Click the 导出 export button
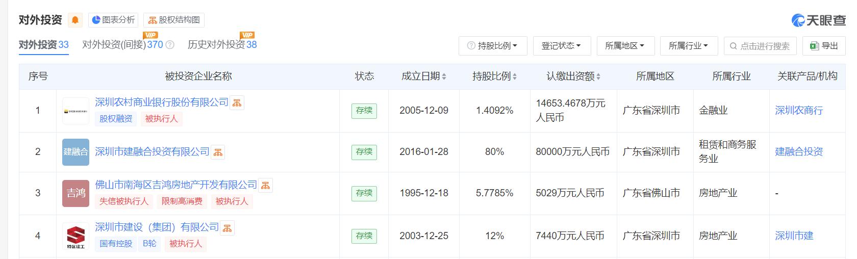This screenshot has height=259, width=857. point(824,46)
